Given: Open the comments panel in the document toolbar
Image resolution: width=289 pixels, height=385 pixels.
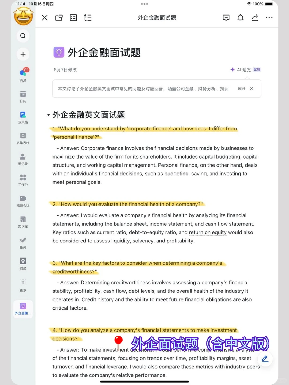Looking at the screenshot, I should tap(226, 18).
